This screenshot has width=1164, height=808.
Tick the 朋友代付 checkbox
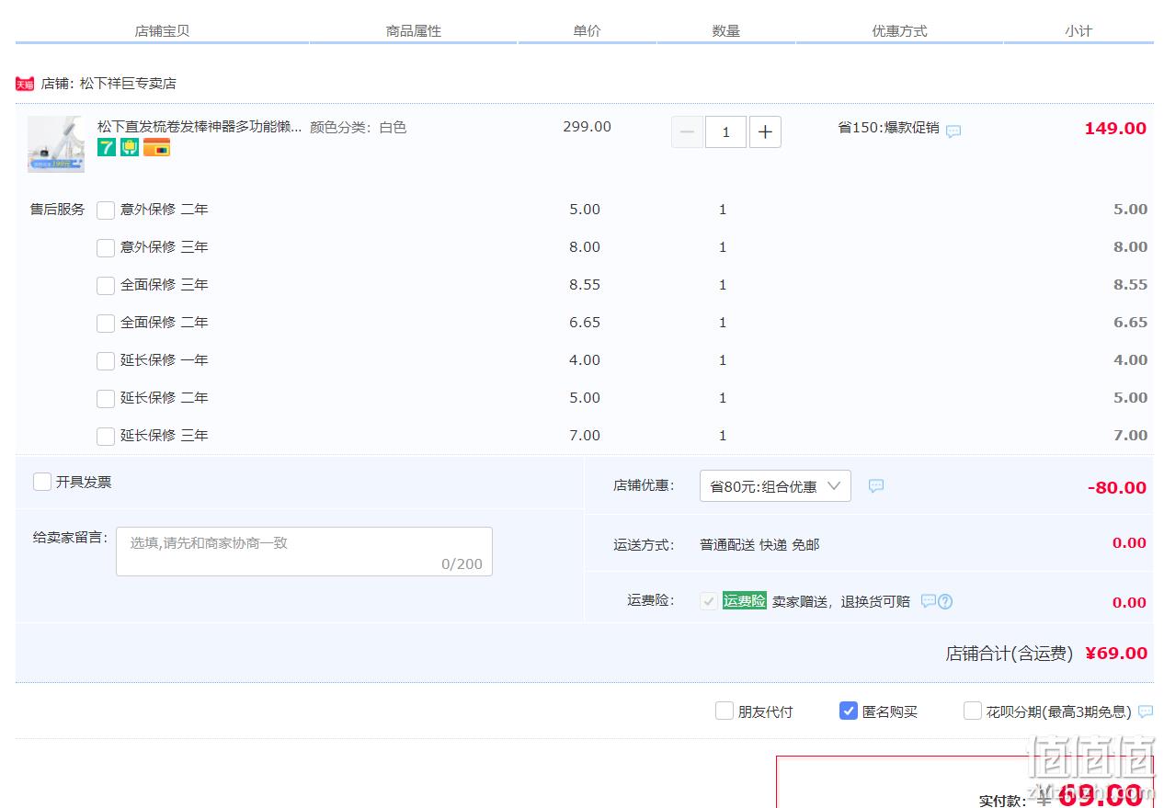[x=725, y=711]
